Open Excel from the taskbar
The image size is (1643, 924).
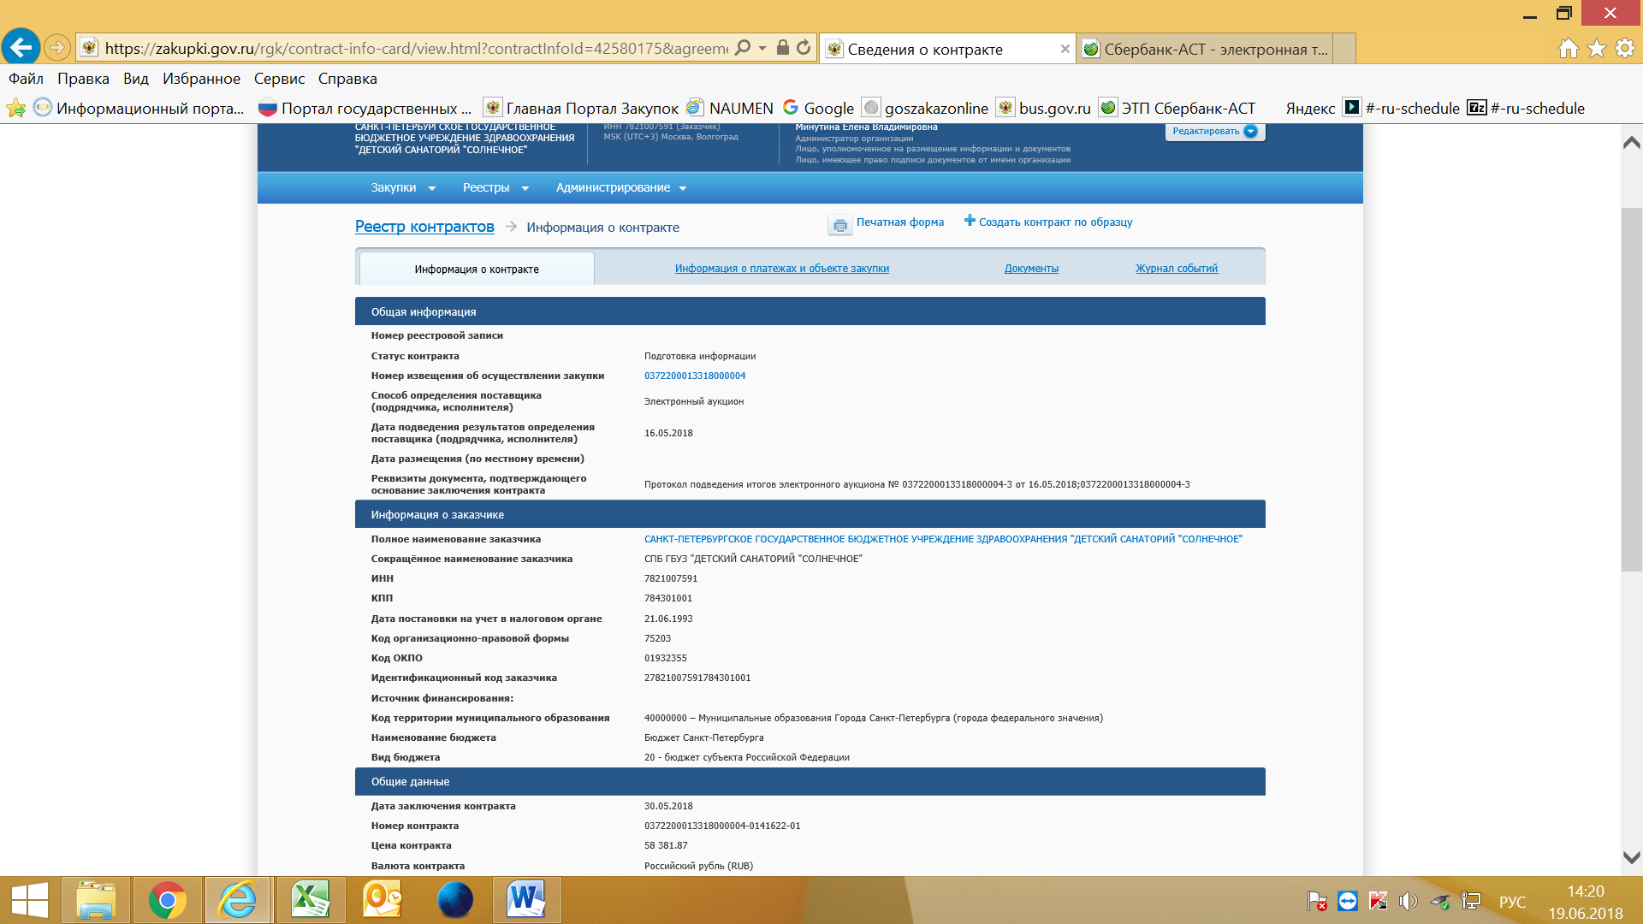coord(310,900)
